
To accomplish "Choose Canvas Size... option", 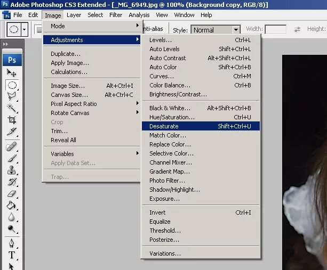I will [92, 95].
